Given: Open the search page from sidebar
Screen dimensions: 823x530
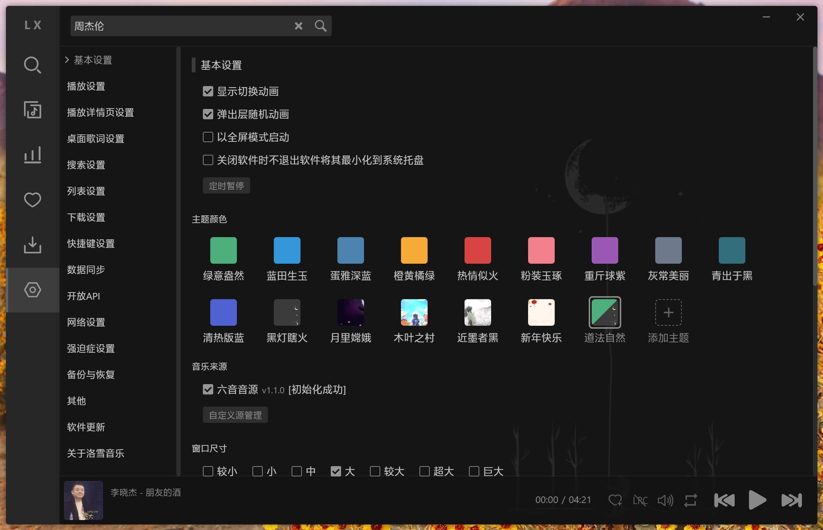Looking at the screenshot, I should 33,65.
